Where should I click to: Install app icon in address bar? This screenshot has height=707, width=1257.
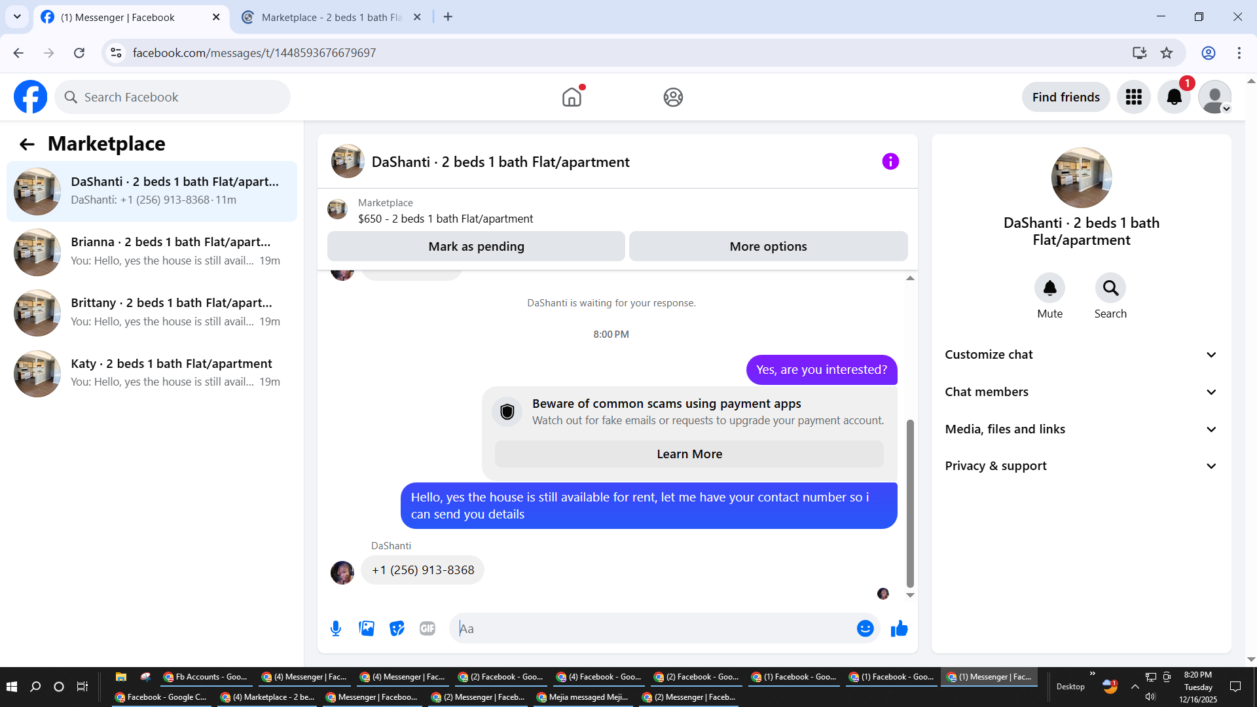(1140, 53)
